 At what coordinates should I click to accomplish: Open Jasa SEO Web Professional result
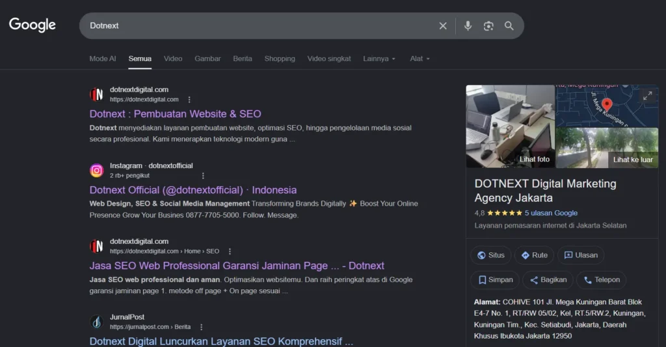237,266
